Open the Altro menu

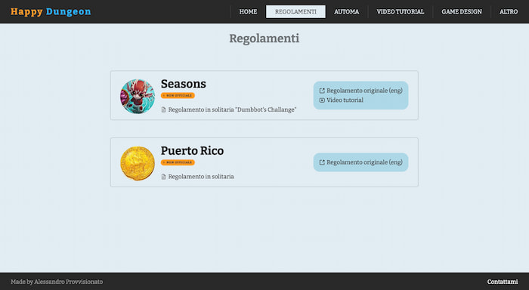(509, 12)
